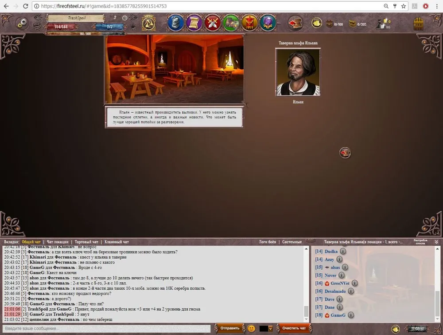View info for player Azzy
This screenshot has height=335, width=443.
339,259
